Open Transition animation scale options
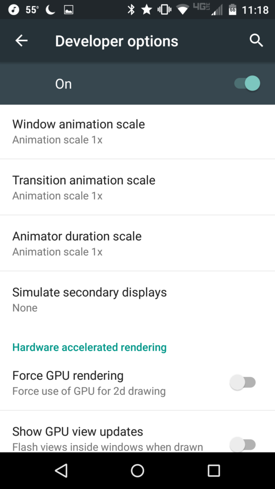The height and width of the screenshot is (489, 275). click(137, 187)
